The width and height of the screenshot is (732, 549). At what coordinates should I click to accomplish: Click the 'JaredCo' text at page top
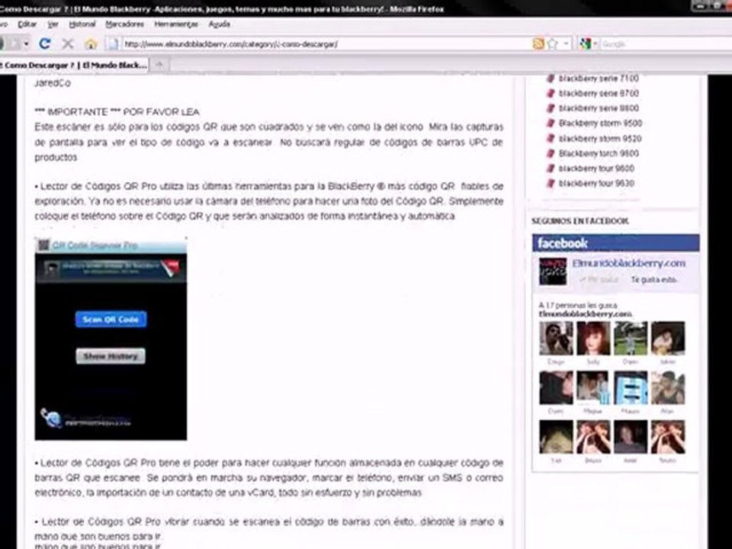tap(53, 83)
